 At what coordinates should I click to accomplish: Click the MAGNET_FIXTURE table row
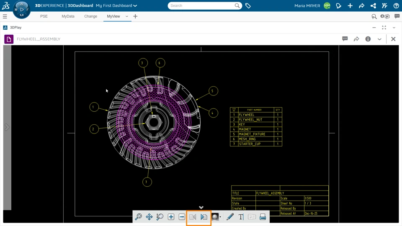[256, 134]
